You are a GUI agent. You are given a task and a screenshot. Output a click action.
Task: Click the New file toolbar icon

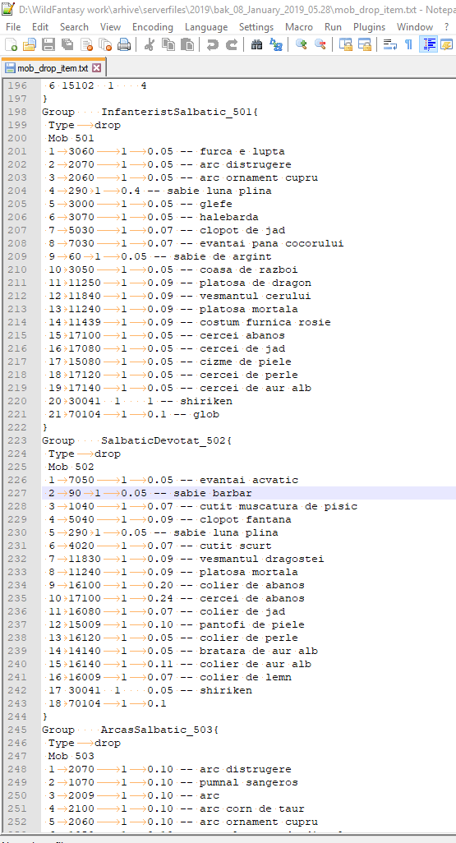click(x=12, y=45)
